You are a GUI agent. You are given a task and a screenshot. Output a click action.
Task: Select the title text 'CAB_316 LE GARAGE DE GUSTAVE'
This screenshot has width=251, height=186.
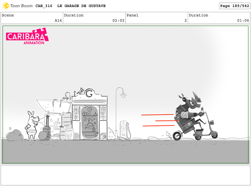click(x=71, y=6)
